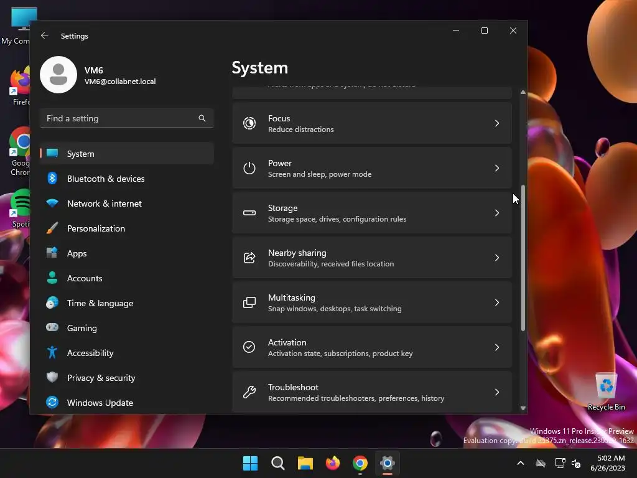Click the Power icon in settings list
The image size is (637, 478).
pyautogui.click(x=249, y=168)
